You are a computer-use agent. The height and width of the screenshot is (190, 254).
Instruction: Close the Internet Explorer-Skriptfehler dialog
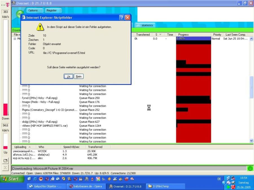pos(128,17)
